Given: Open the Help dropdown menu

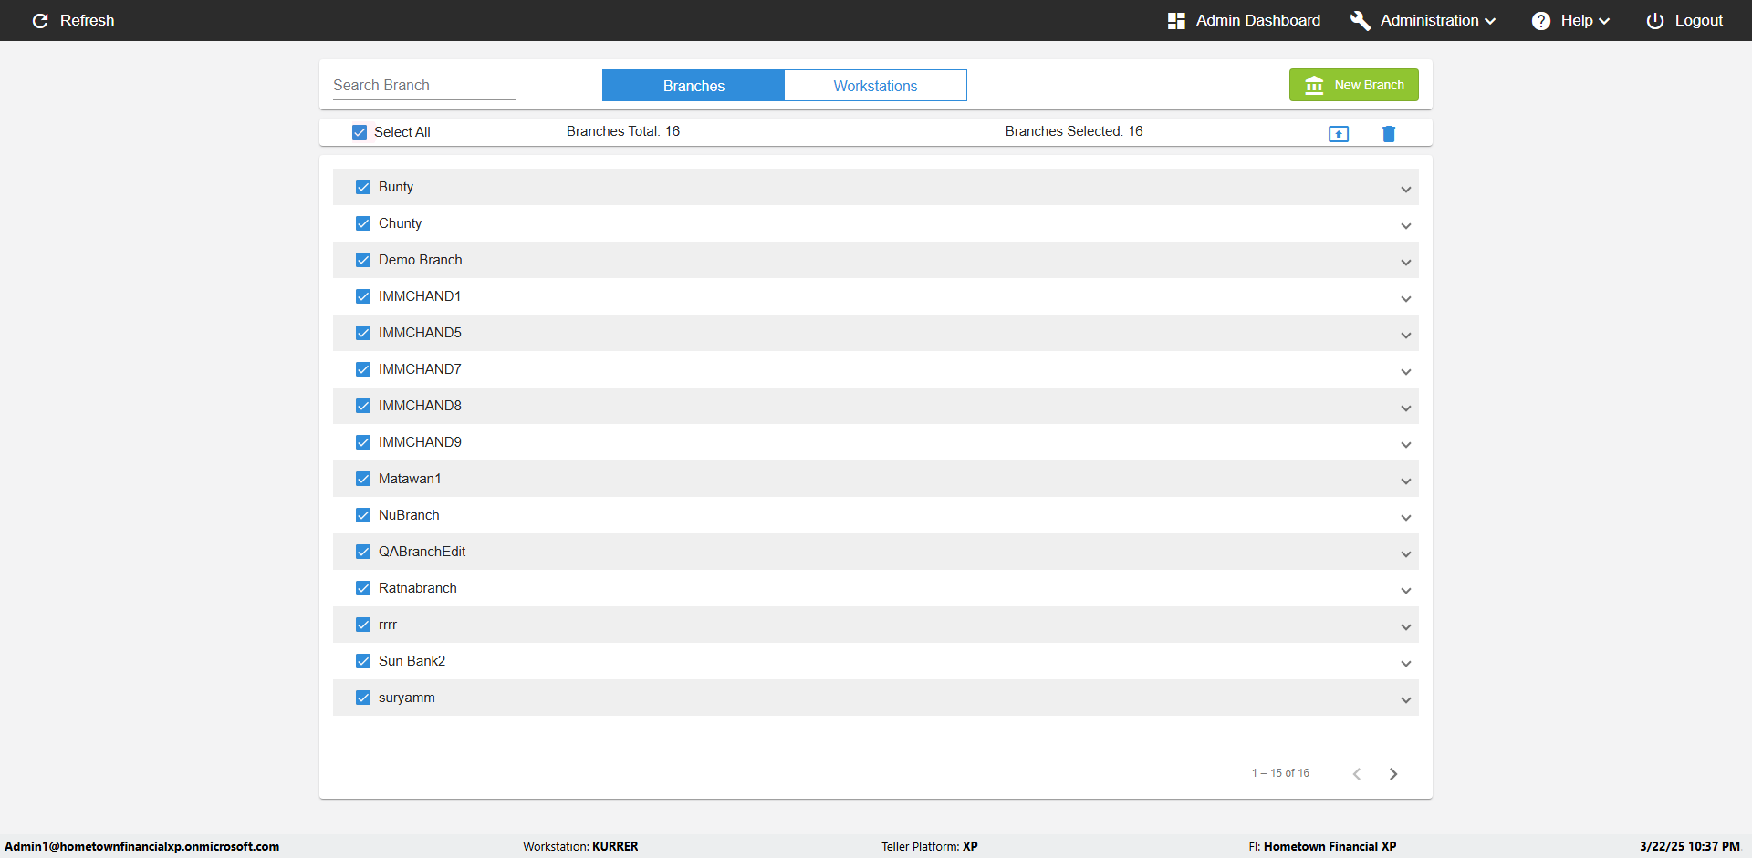Looking at the screenshot, I should [x=1570, y=20].
